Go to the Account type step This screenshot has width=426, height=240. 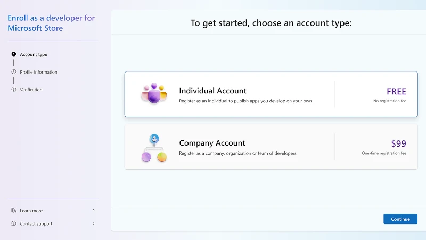tap(34, 54)
